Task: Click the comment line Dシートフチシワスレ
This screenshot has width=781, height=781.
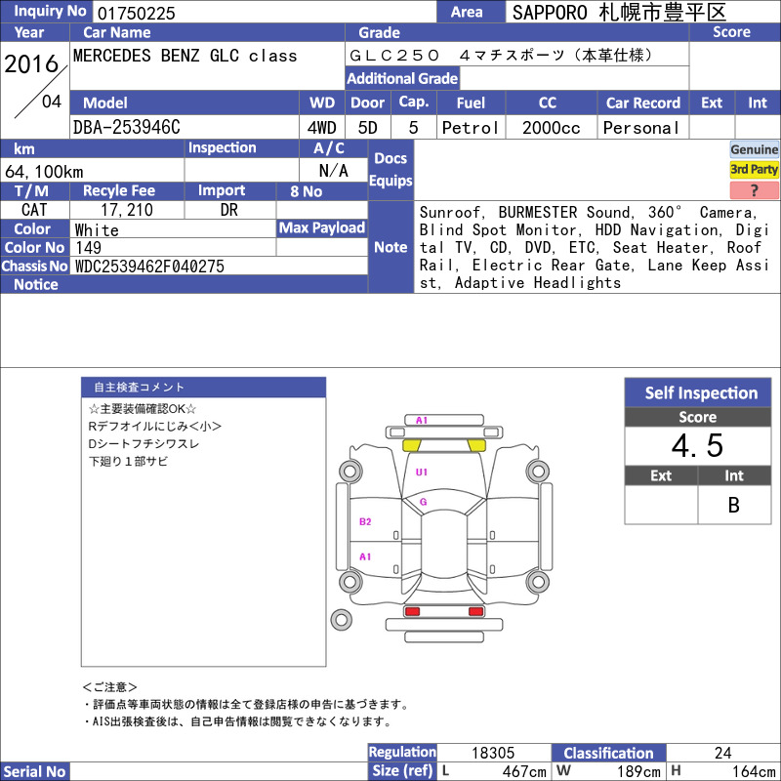Action: [144, 444]
